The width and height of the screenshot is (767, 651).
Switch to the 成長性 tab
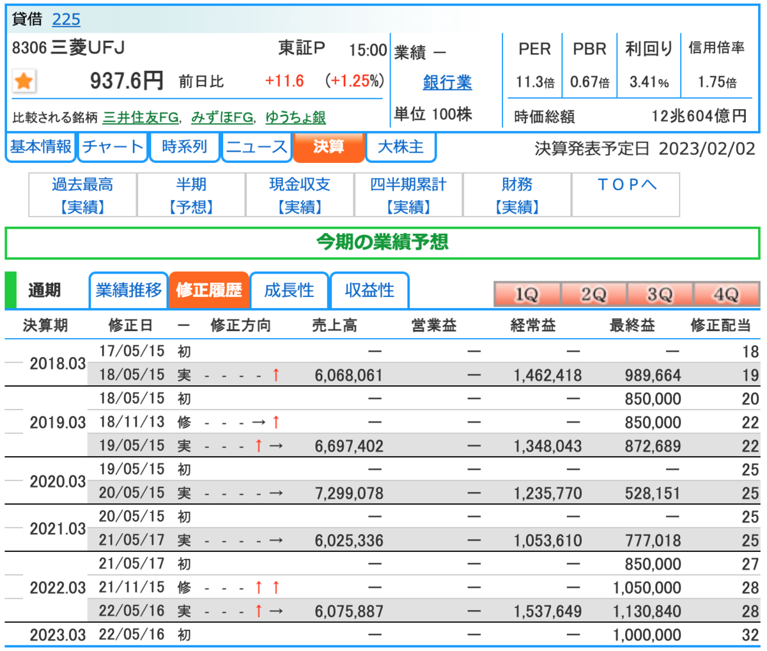289,291
